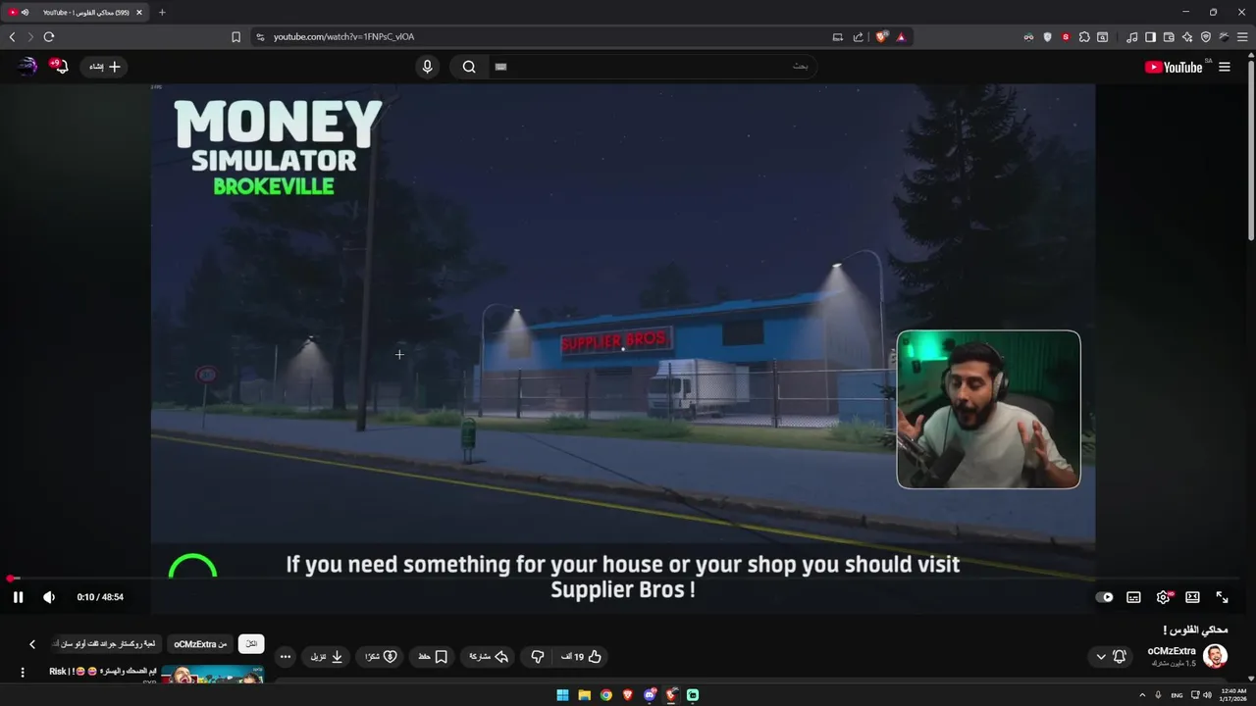Image resolution: width=1256 pixels, height=706 pixels.
Task: Open options for the Risk video
Action: click(x=23, y=673)
